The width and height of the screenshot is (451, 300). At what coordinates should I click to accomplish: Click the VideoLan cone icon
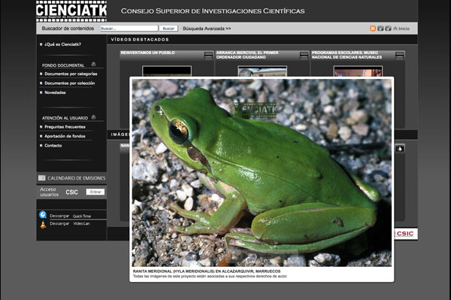pos(43,224)
